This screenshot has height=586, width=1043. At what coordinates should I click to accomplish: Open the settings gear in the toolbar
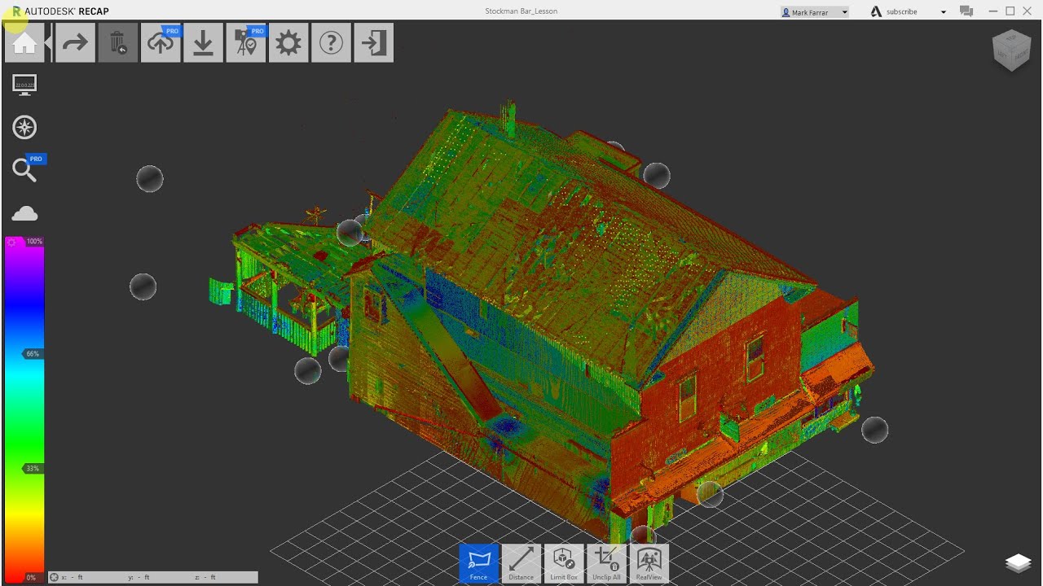click(288, 43)
